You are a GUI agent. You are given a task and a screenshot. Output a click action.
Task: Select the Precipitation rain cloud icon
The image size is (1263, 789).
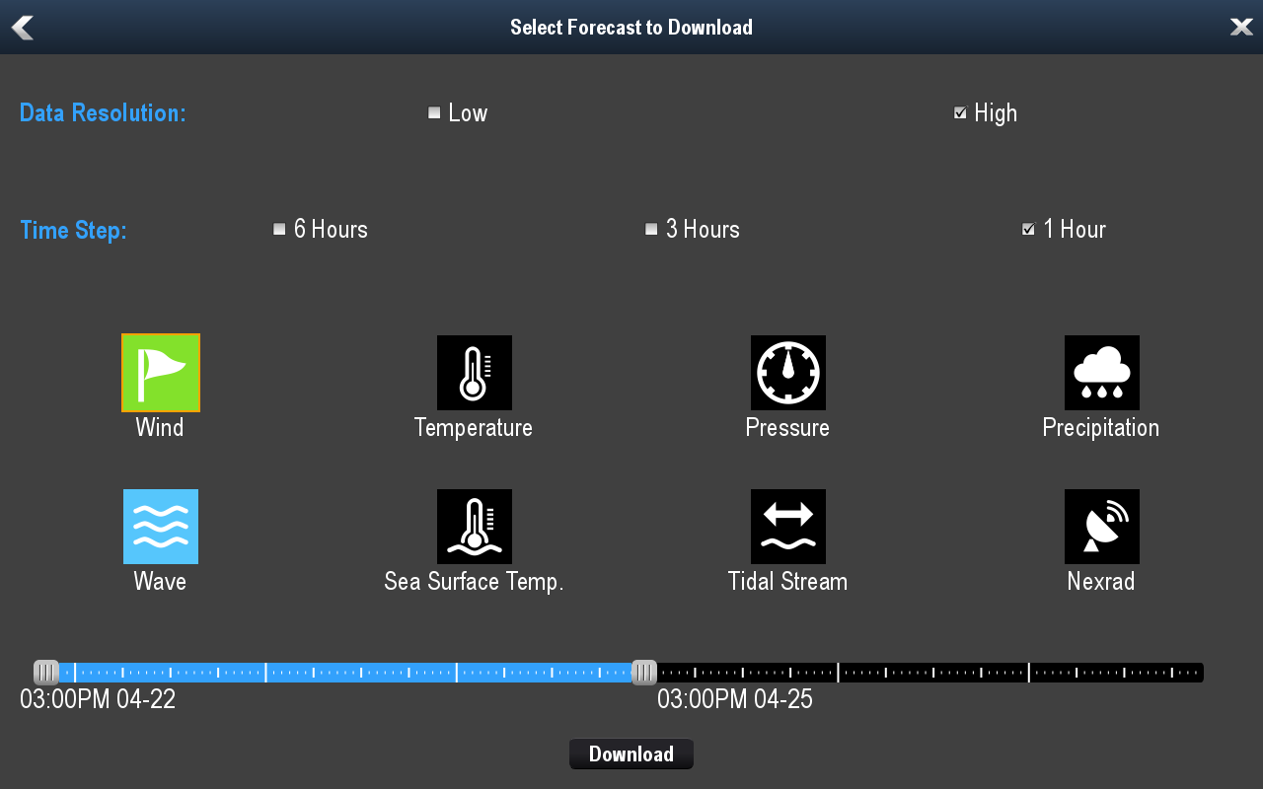coord(1102,373)
